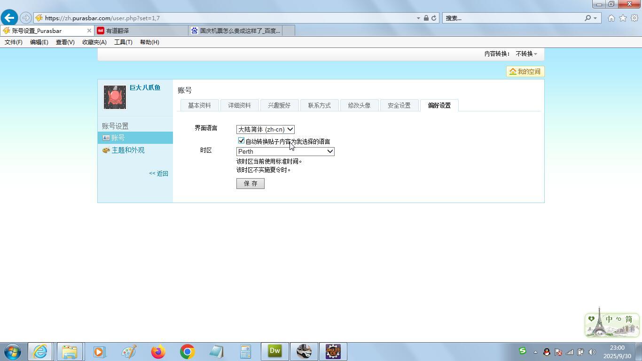Open the browser home icon
Screen dimensions: 642x361
[611, 18]
